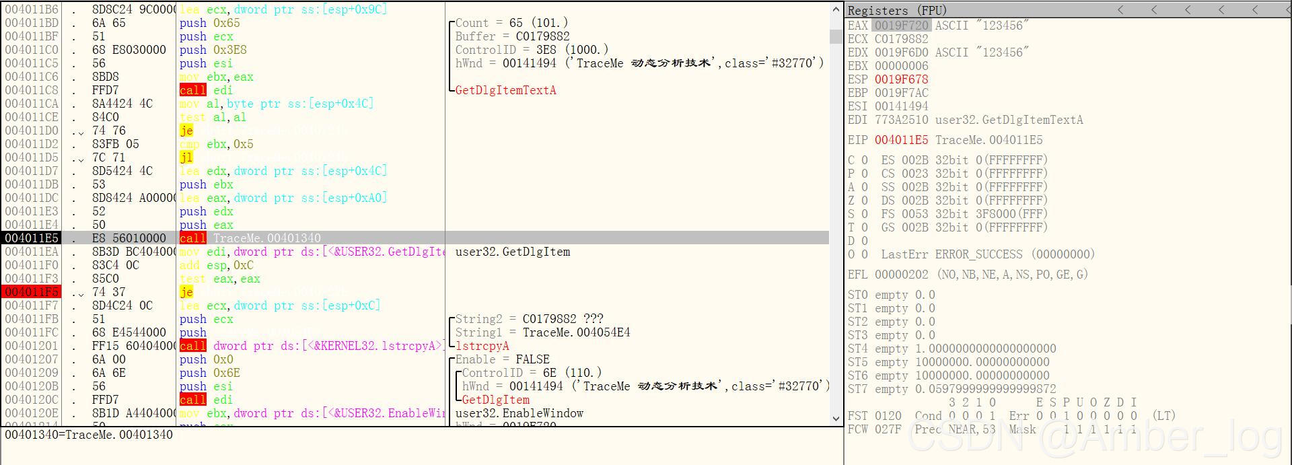
Task: Select the 'add esp,0xC' instruction
Action: click(217, 265)
